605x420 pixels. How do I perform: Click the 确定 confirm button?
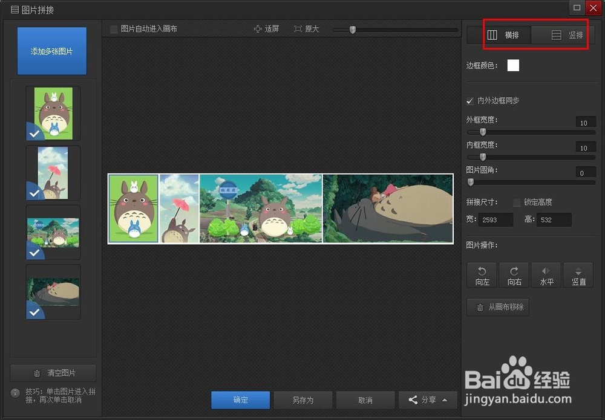240,400
